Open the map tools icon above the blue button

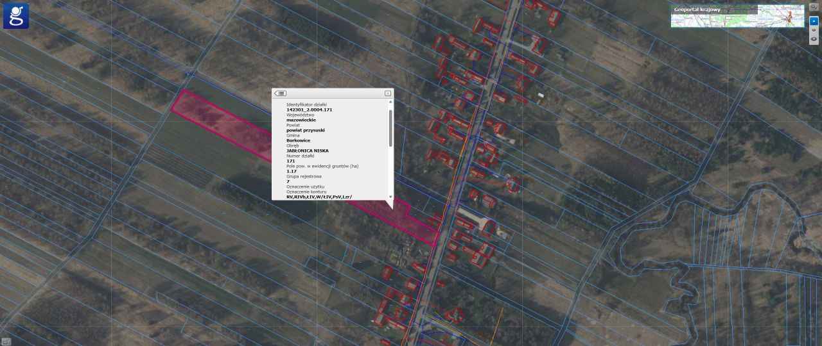click(x=814, y=7)
